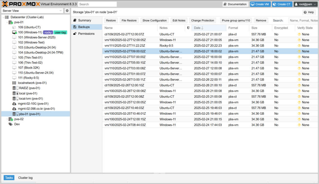Image resolution: width=319 pixels, height=184 pixels.
Task: Collapse the pve-01 node
Action: tap(7, 22)
